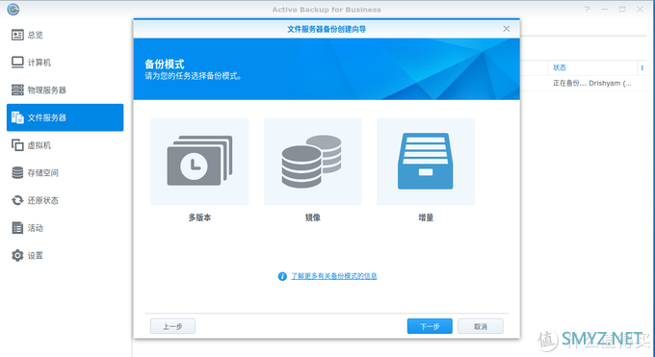Open the Virtual Machine (虚拟机) icon
This screenshot has width=655, height=357.
(17, 145)
